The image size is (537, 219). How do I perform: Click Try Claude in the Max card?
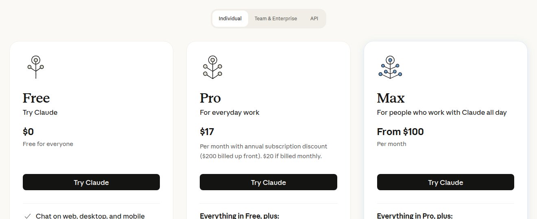click(x=445, y=182)
